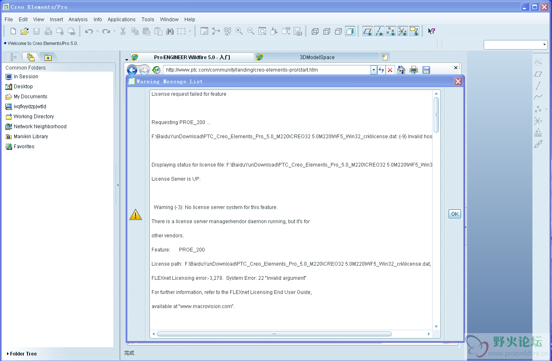Stop loading with the red X icon
The height and width of the screenshot is (361, 552).
[390, 70]
